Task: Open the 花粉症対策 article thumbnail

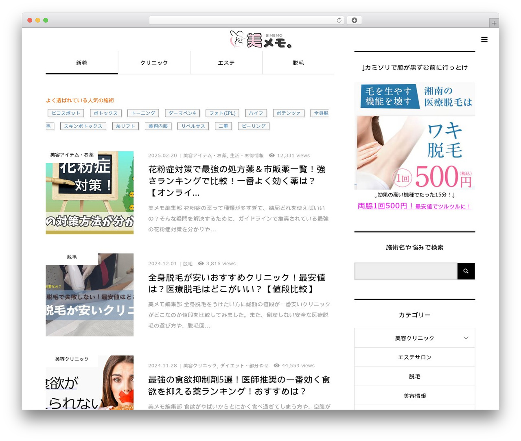Action: [90, 193]
